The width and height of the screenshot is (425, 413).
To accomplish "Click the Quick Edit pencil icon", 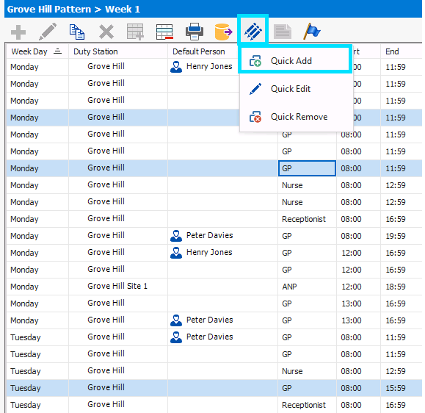I will point(255,89).
